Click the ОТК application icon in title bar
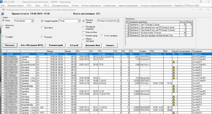This screenshot has width=212, height=114. [1, 2]
